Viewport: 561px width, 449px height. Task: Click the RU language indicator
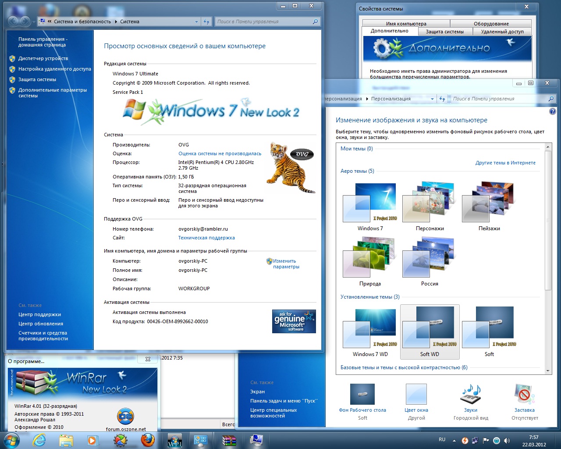point(442,439)
